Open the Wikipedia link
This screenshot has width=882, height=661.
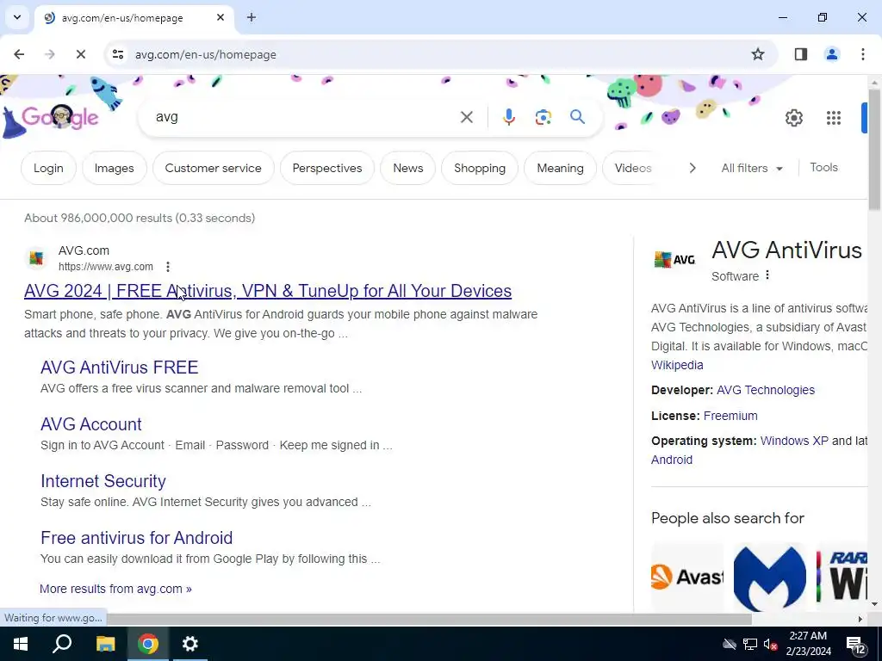[677, 365]
